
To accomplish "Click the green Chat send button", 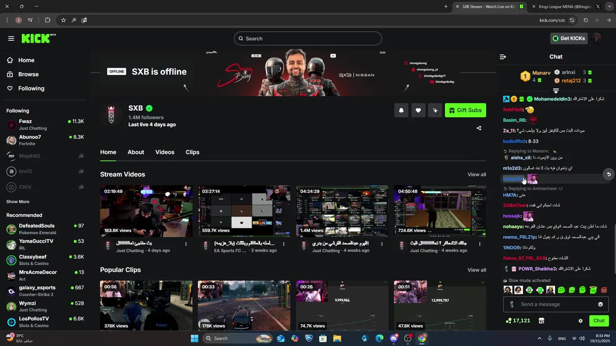I will coord(599,321).
